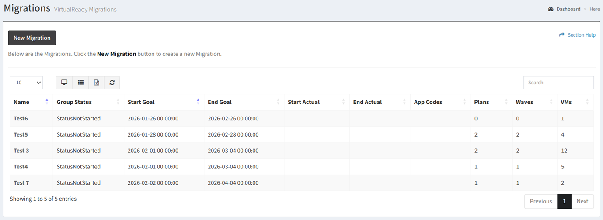The image size is (603, 220).
Task: Go to the Dashboard breadcrumb link
Action: point(568,9)
